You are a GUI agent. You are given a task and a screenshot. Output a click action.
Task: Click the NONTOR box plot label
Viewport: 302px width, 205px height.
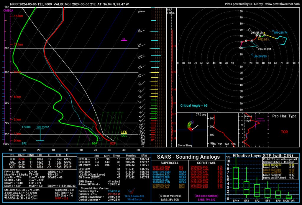(288, 201)
